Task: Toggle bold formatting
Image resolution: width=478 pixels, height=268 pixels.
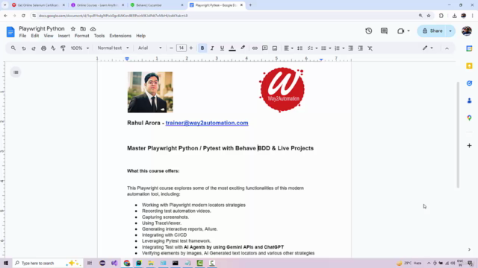Action: coord(202,48)
